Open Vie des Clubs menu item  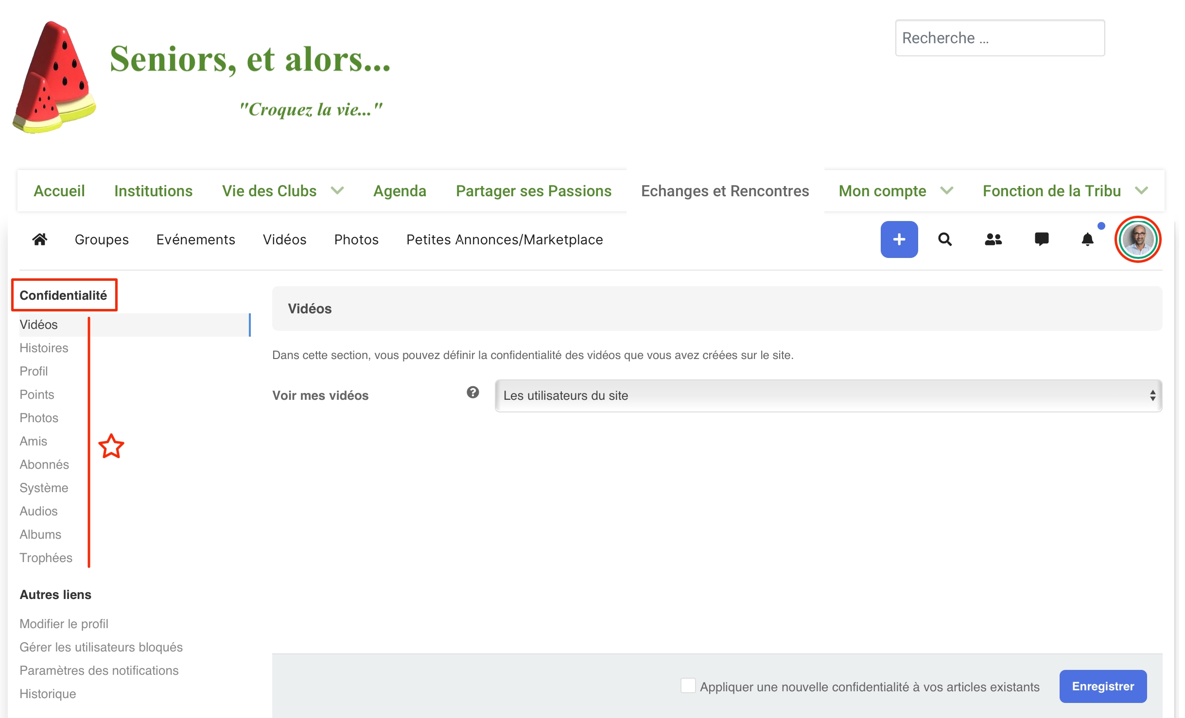tap(269, 191)
